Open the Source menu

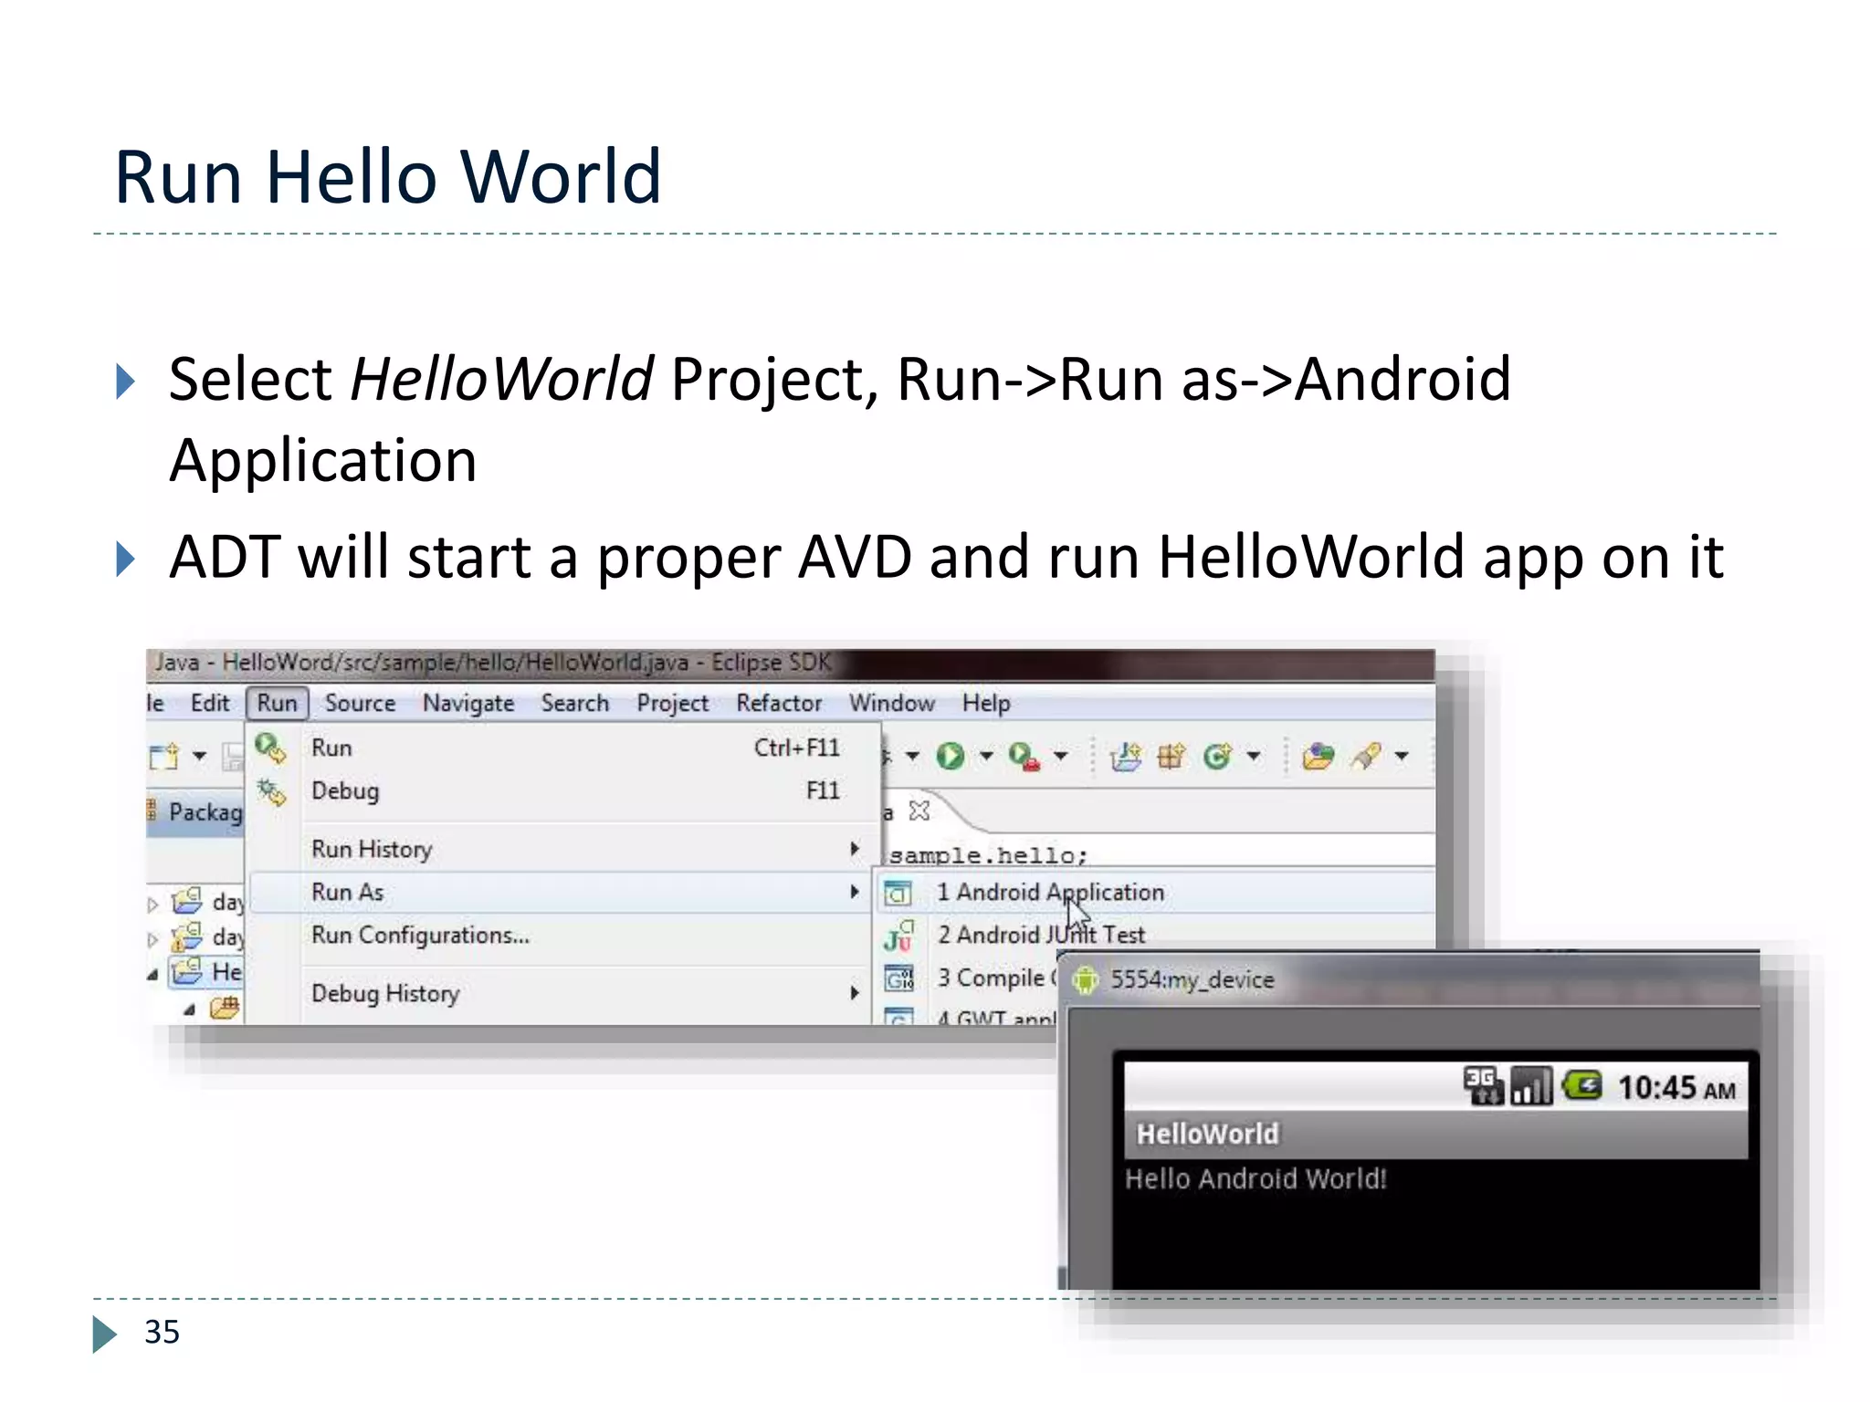click(x=361, y=703)
